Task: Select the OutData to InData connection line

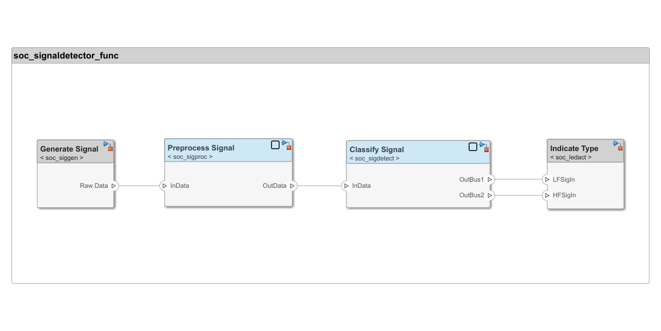Action: click(x=319, y=186)
